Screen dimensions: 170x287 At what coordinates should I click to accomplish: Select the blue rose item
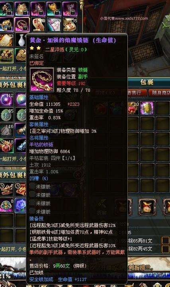pyautogui.click(x=21, y=205)
